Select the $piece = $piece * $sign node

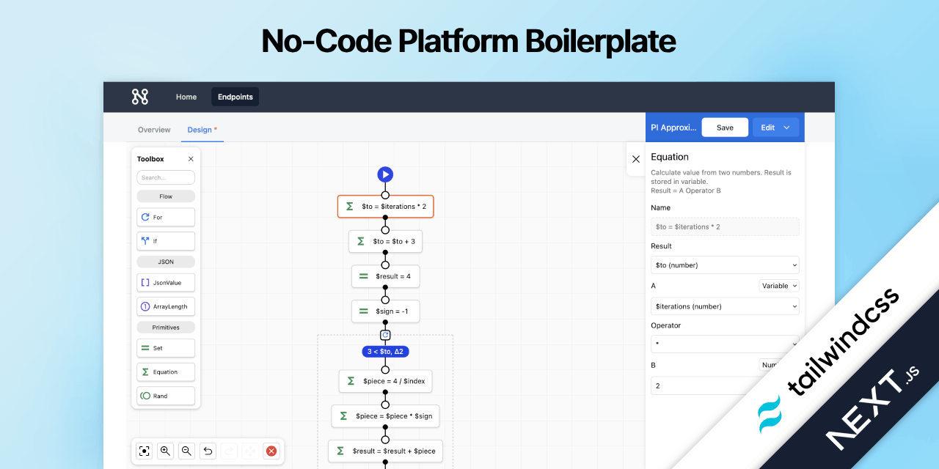tap(385, 416)
